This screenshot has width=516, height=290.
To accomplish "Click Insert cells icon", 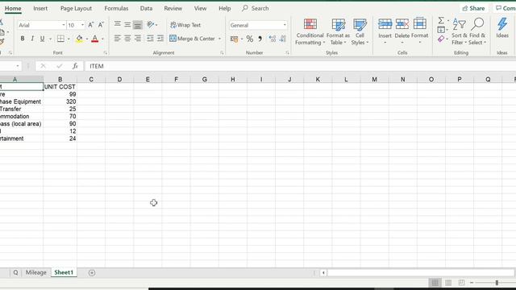I will (385, 24).
